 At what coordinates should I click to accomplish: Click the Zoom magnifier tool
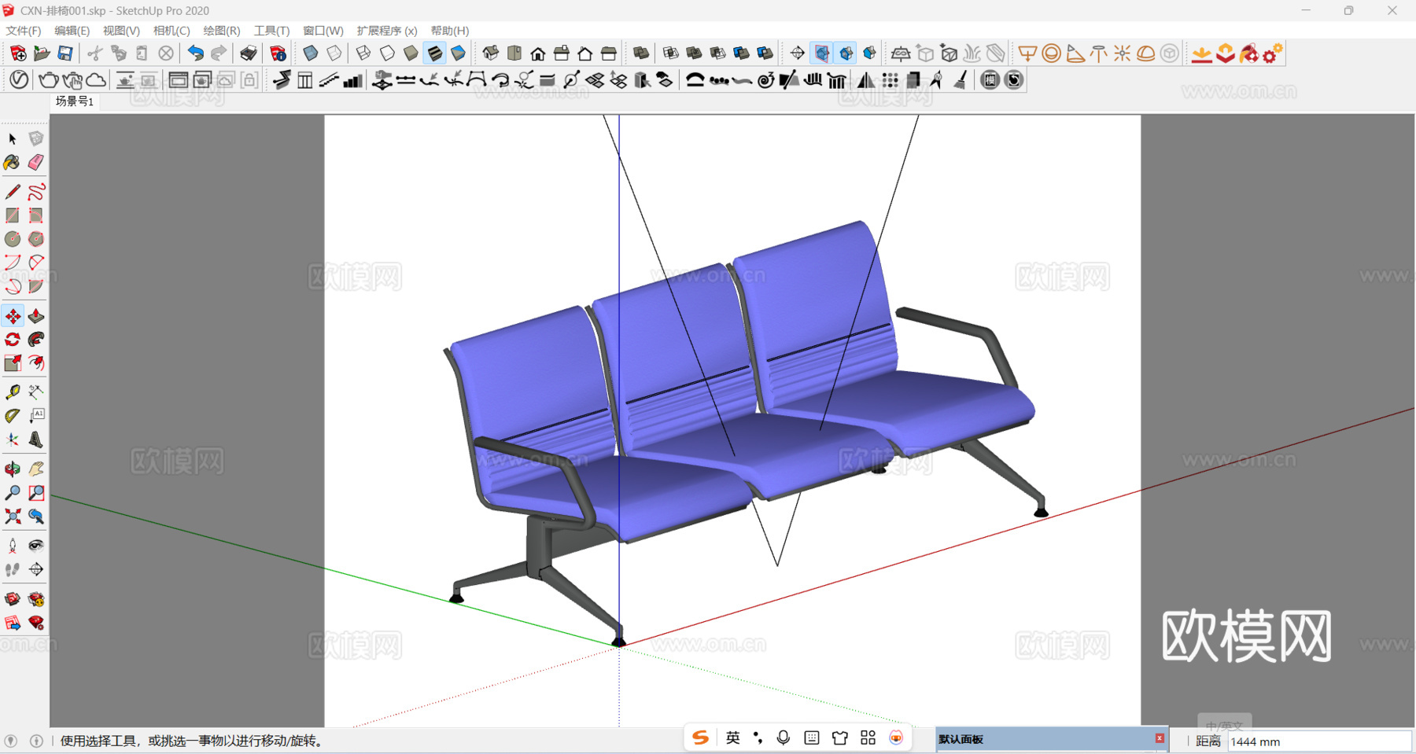coord(13,493)
